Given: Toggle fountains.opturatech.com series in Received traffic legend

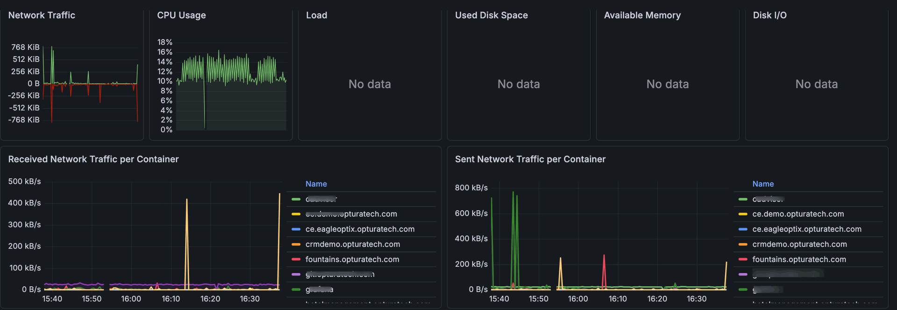Looking at the screenshot, I should pyautogui.click(x=352, y=260).
